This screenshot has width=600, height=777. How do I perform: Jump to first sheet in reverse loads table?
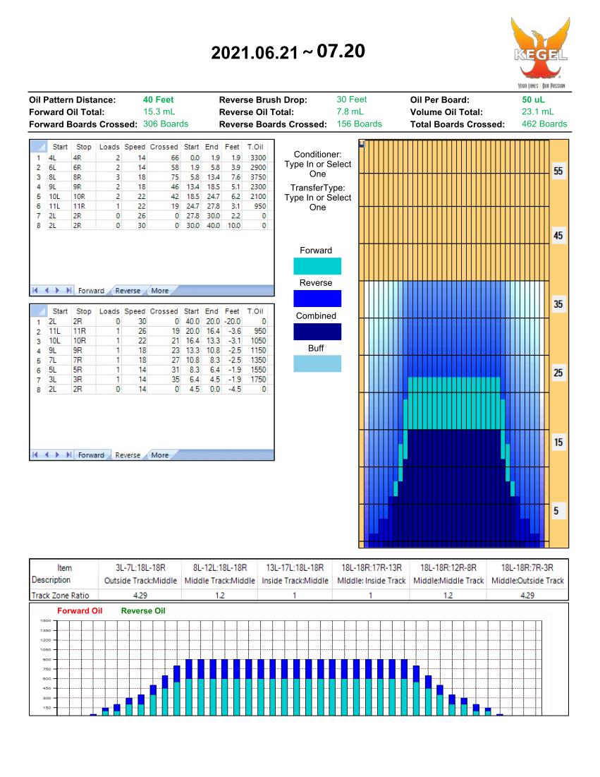(35, 455)
